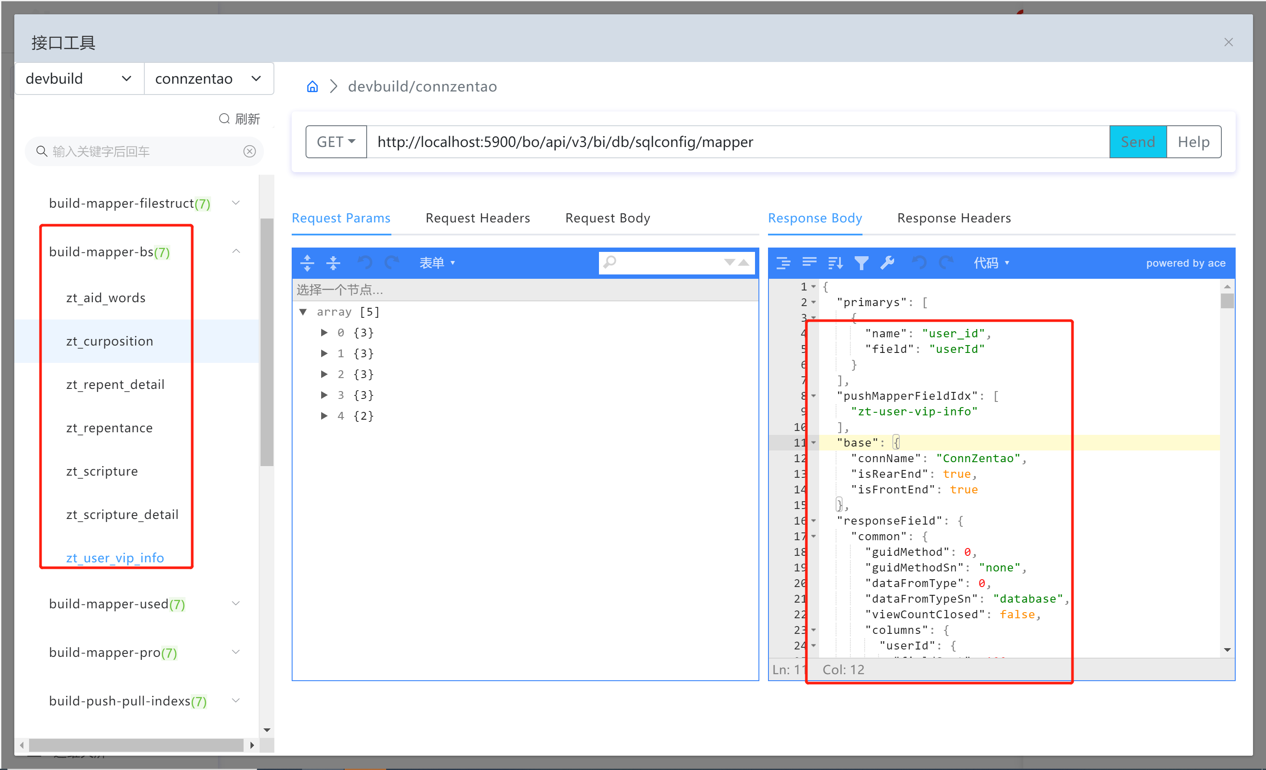The height and width of the screenshot is (770, 1266).
Task: Fold the responseField object at line 16
Action: click(x=814, y=521)
